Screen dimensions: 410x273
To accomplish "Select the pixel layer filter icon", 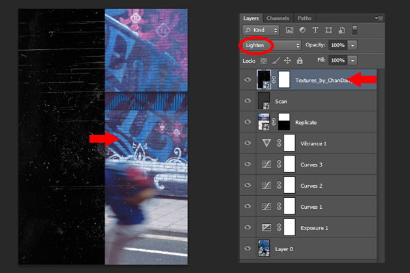I will click(290, 30).
